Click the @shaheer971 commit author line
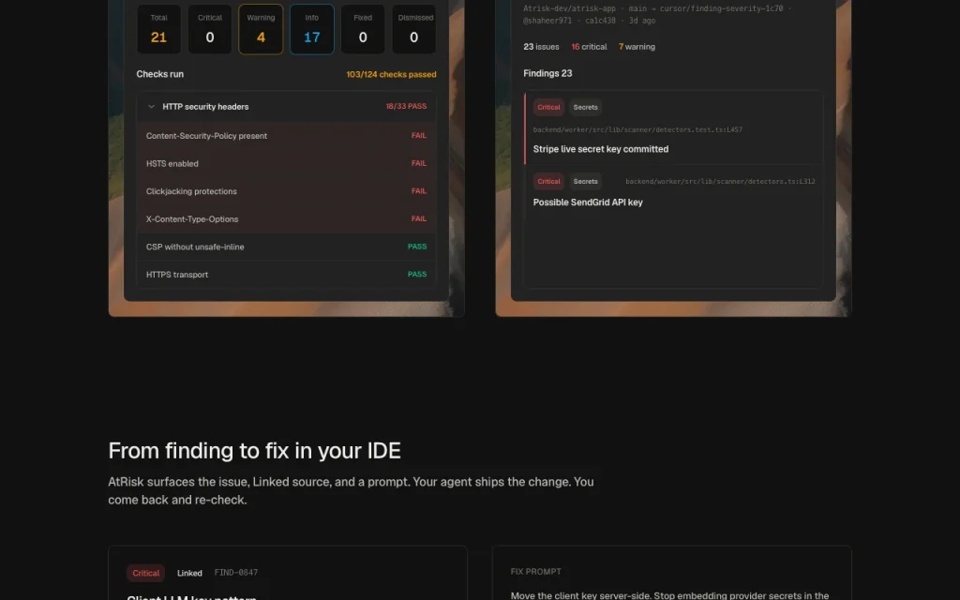 pos(589,21)
